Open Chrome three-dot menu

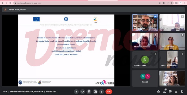[184, 3]
